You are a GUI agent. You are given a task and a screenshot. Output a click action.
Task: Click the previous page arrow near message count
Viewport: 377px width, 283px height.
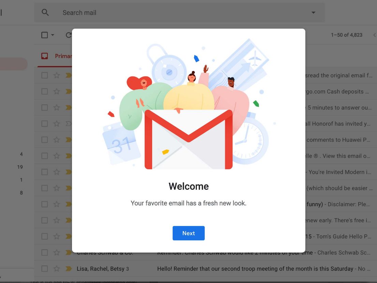click(374, 35)
